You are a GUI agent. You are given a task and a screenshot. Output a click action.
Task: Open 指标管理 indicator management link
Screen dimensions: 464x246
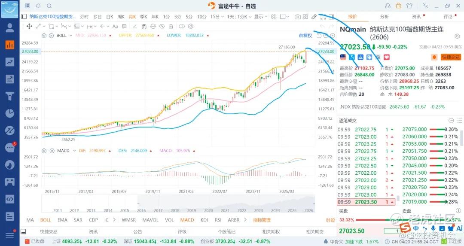click(262, 220)
